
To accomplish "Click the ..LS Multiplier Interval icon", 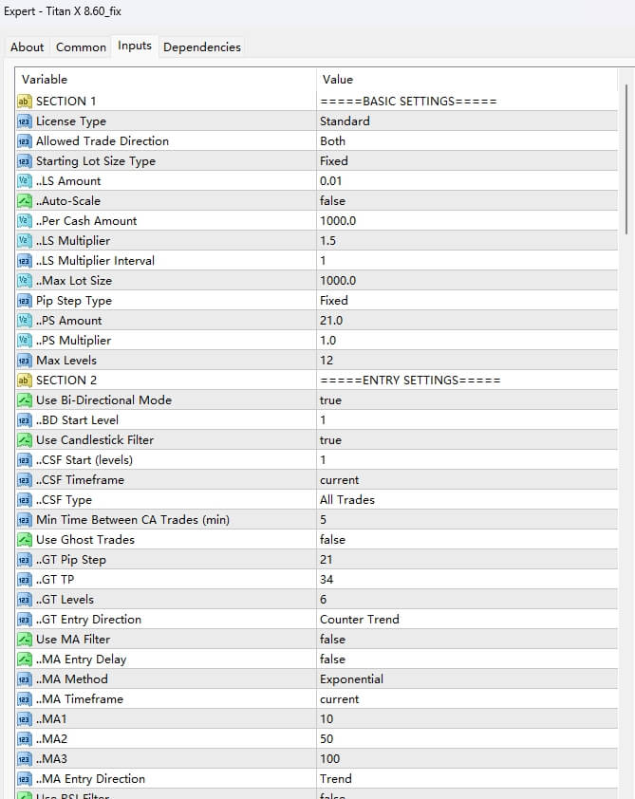I will click(x=24, y=260).
